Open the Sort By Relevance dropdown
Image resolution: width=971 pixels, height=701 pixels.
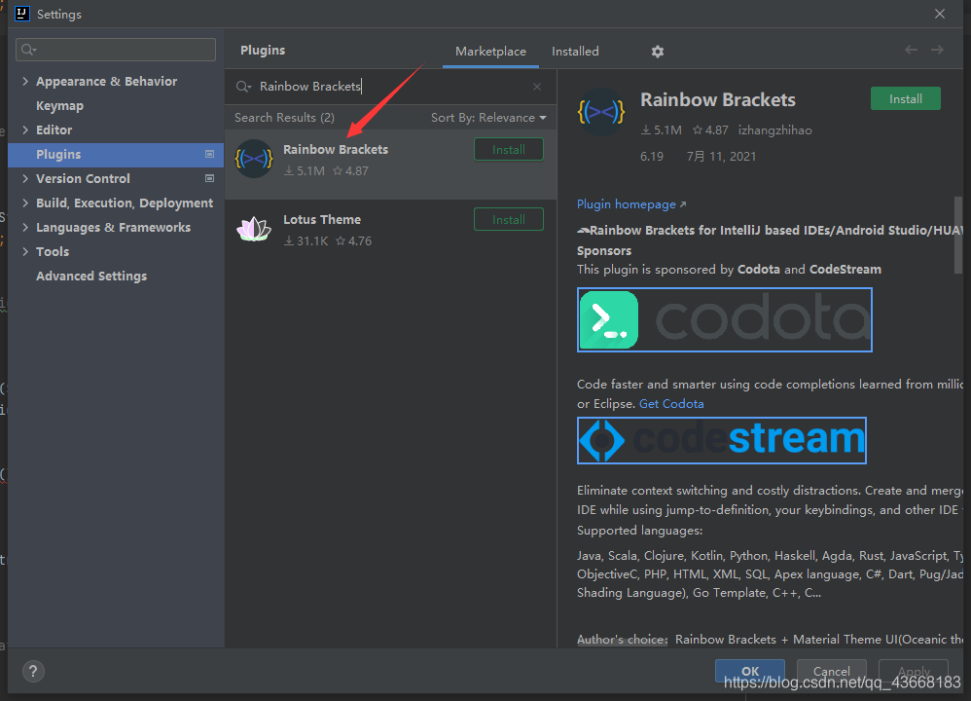[488, 118]
